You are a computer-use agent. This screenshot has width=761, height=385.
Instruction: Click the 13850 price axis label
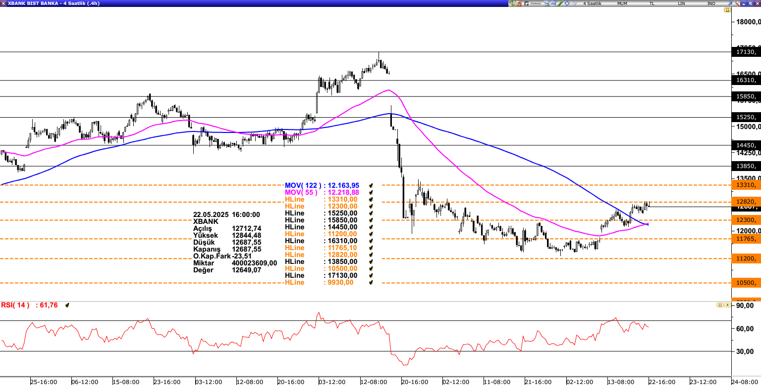(x=746, y=166)
